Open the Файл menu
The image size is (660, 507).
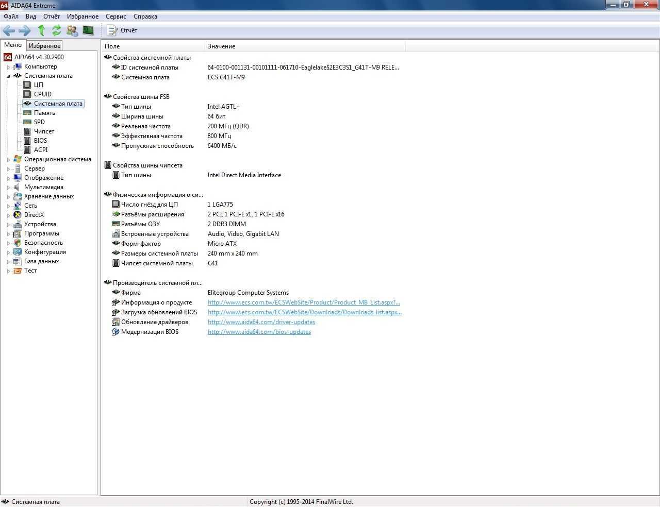coord(11,16)
